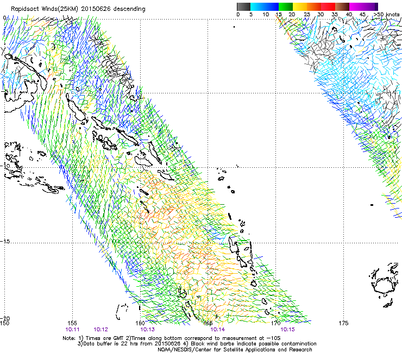Click the '40' label under the color bar
The height and width of the screenshot is (353, 402).
(349, 14)
